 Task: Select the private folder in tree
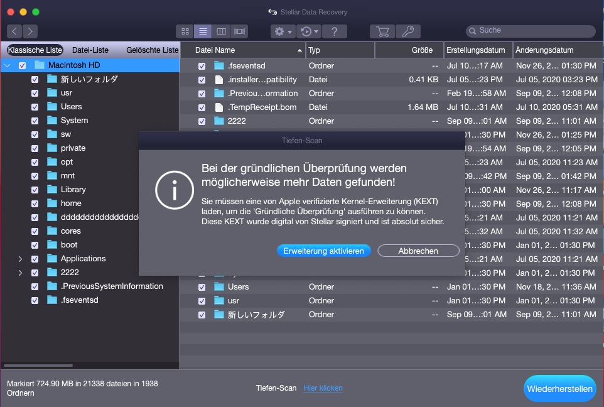pos(73,148)
